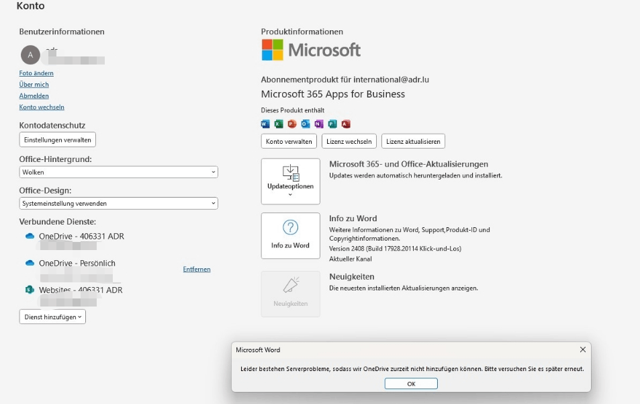Open Info zu Word
This screenshot has width=640, height=404.
coord(291,236)
